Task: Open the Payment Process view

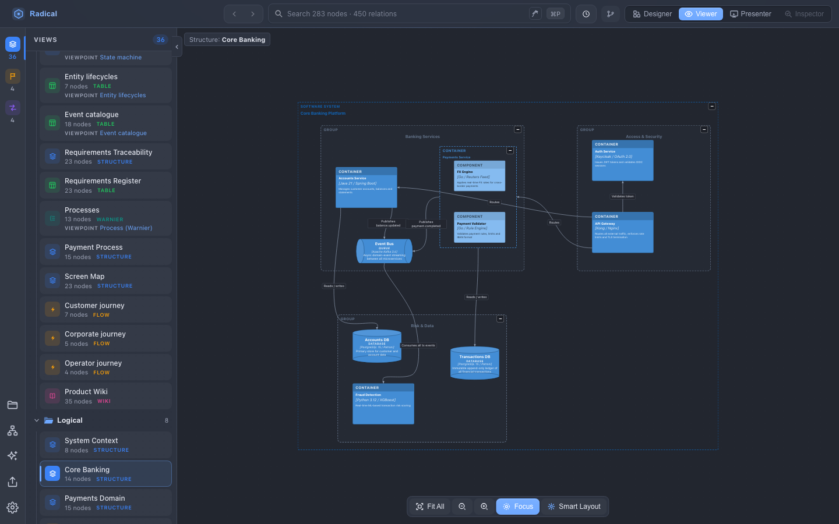Action: click(x=105, y=252)
